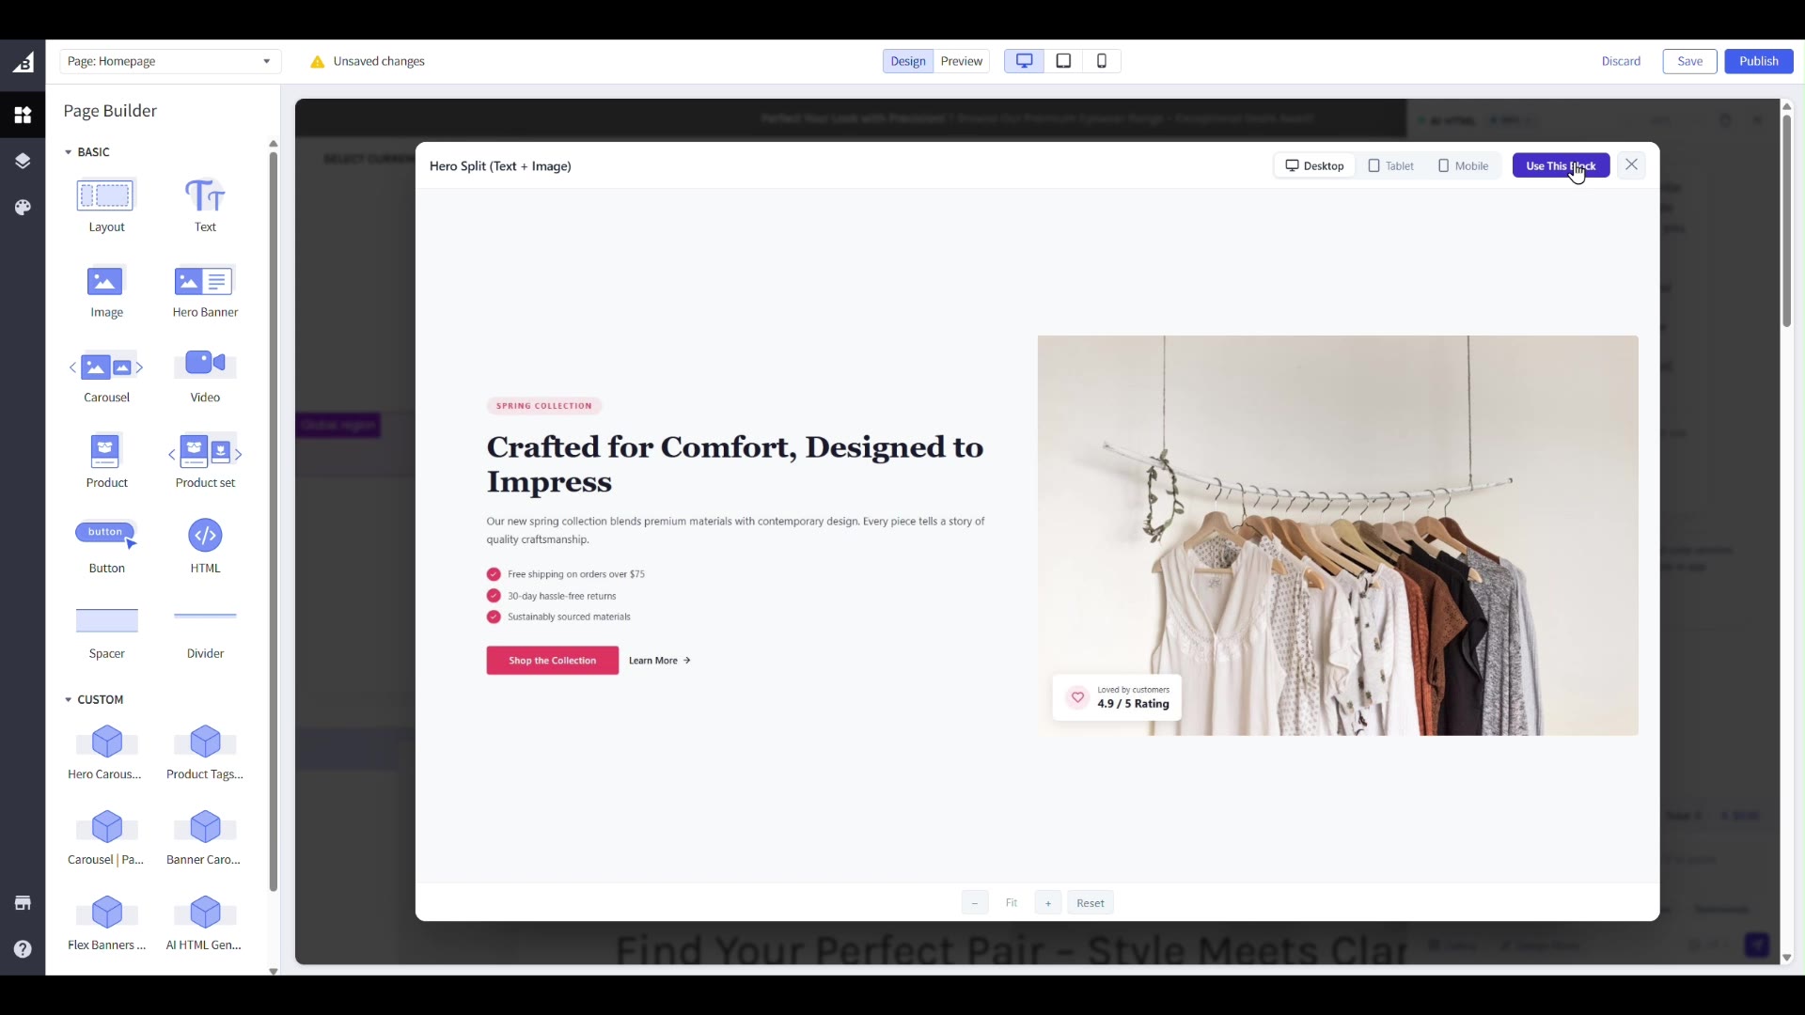Click the BigCommerce logo icon
This screenshot has height=1015, width=1805.
[x=23, y=62]
